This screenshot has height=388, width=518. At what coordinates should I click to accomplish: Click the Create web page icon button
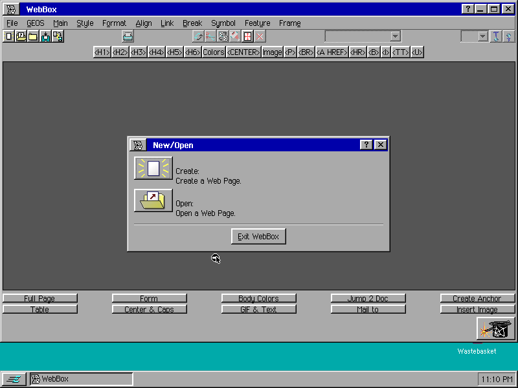click(153, 168)
